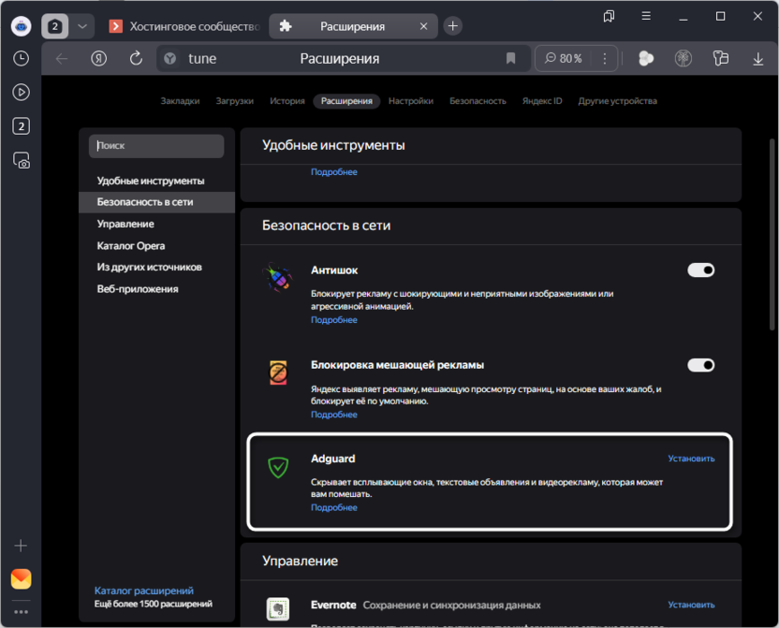Viewport: 779px width, 628px height.
Task: Switch to the Хостинговое сообщество tab
Action: click(184, 26)
